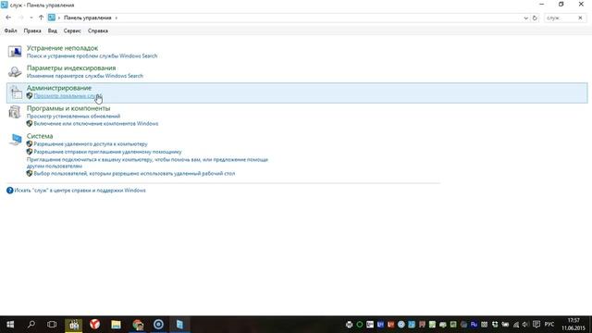Open the Windows Start menu

click(x=10, y=325)
